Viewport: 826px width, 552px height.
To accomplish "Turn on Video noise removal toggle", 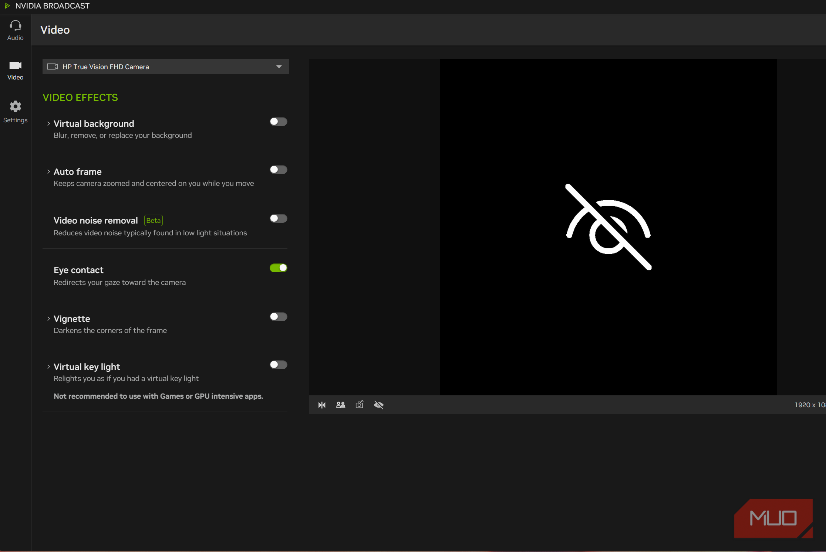I will (x=278, y=218).
